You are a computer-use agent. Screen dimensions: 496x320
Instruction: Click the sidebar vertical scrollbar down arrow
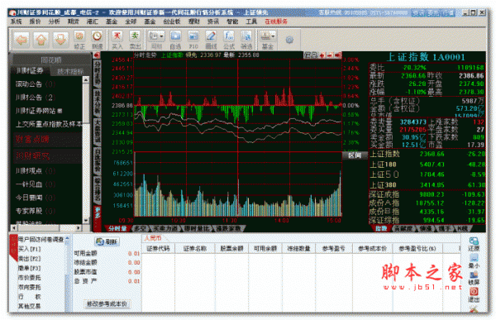(x=86, y=220)
